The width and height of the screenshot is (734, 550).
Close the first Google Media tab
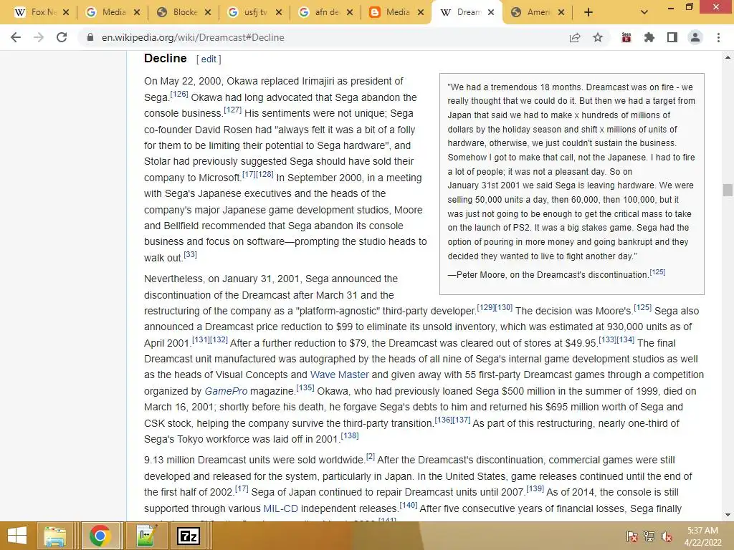pos(137,12)
